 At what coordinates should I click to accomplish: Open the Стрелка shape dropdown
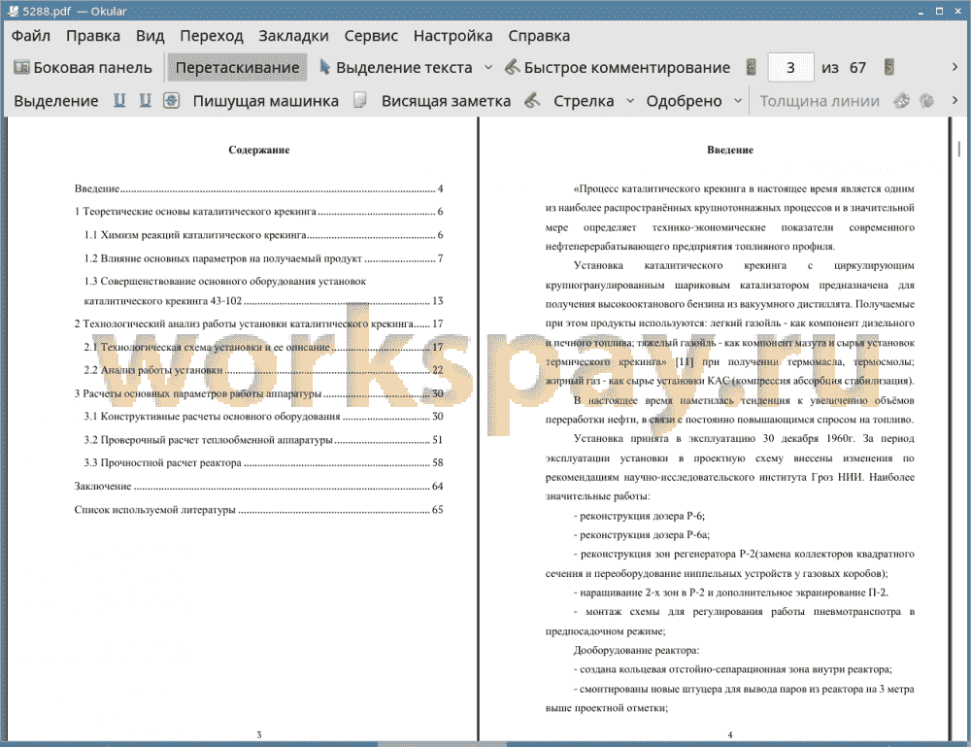pos(630,100)
